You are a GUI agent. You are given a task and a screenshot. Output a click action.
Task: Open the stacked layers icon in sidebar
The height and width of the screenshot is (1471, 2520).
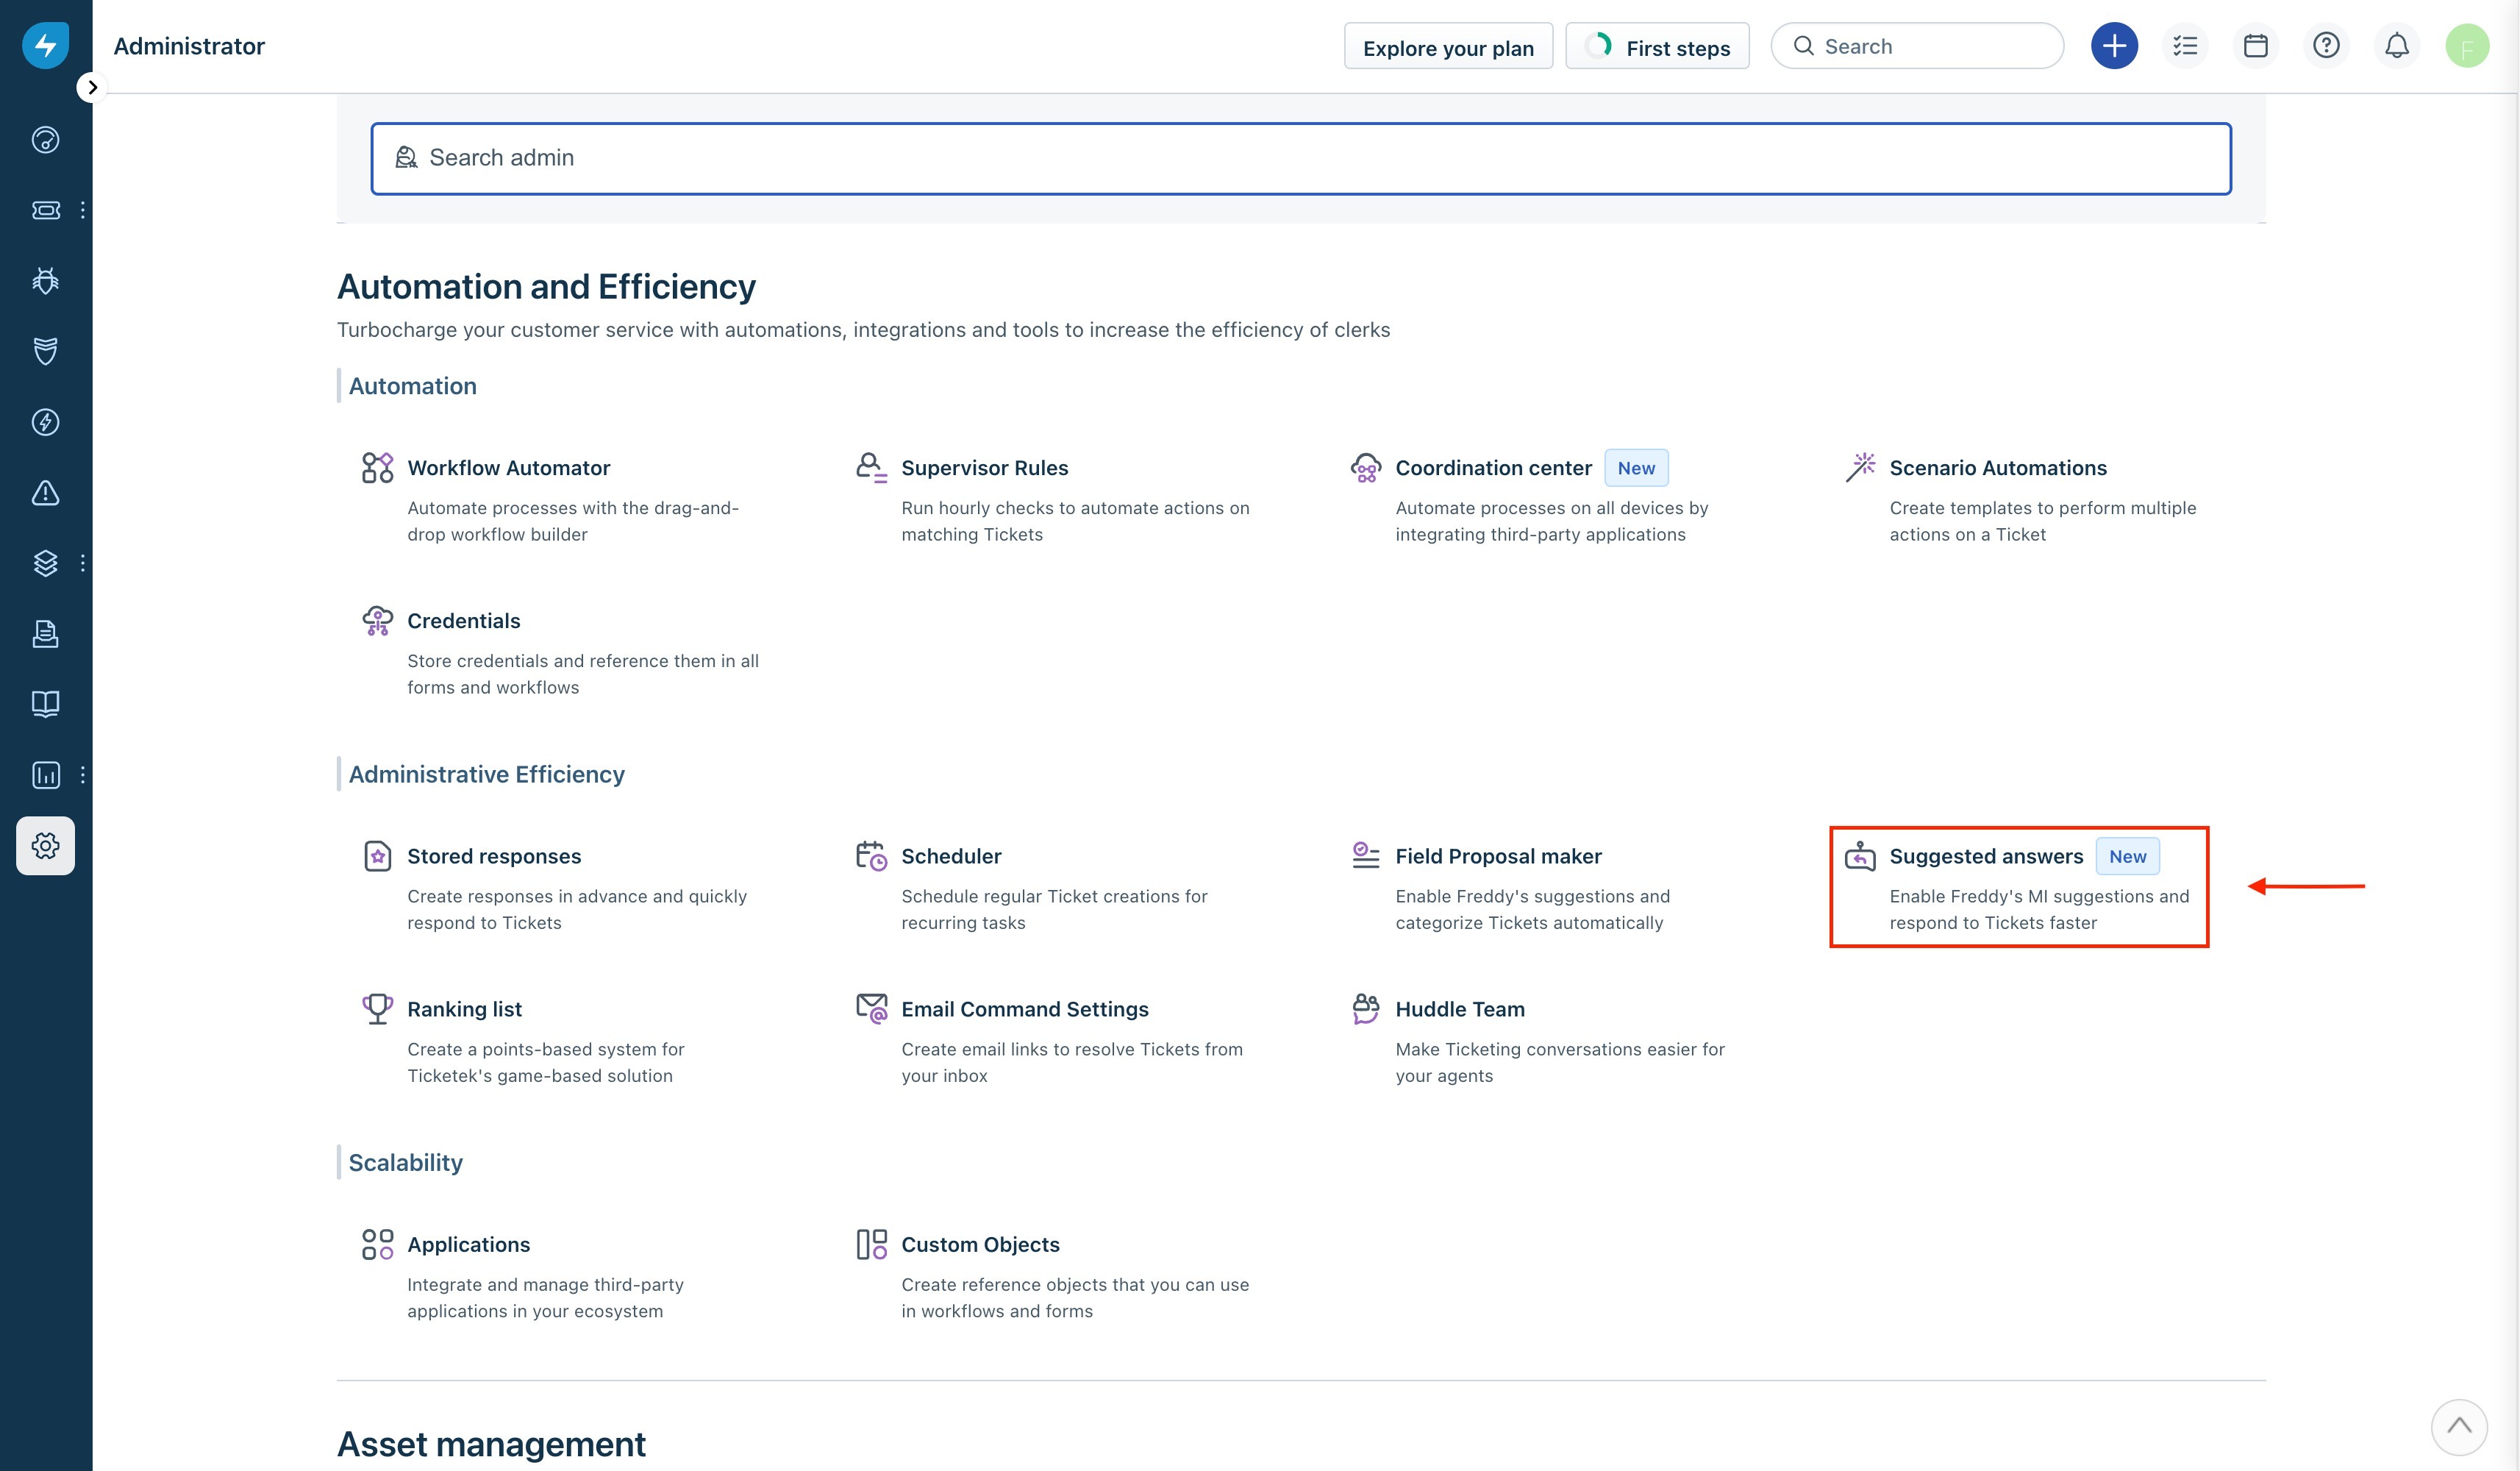tap(45, 563)
